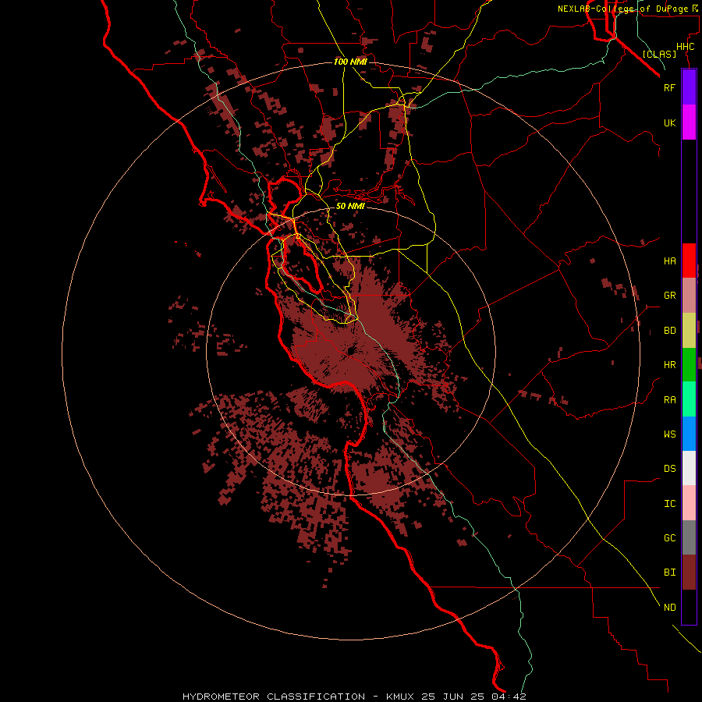Click the ND legend label
The height and width of the screenshot is (702, 702).
[x=669, y=608]
